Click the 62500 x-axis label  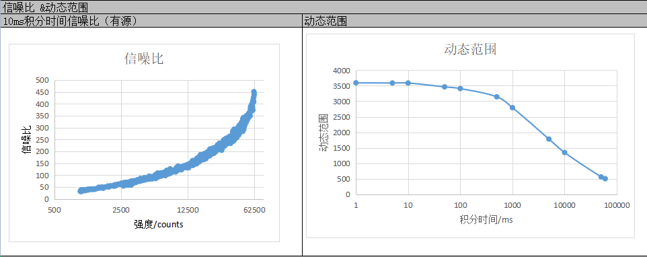point(254,209)
